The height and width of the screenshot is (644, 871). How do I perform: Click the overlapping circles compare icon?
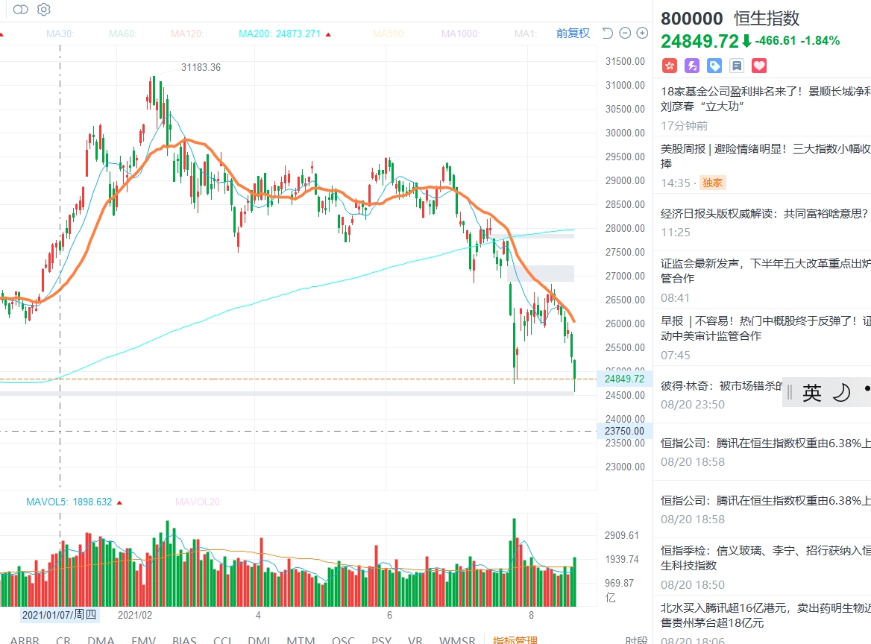pyautogui.click(x=21, y=10)
